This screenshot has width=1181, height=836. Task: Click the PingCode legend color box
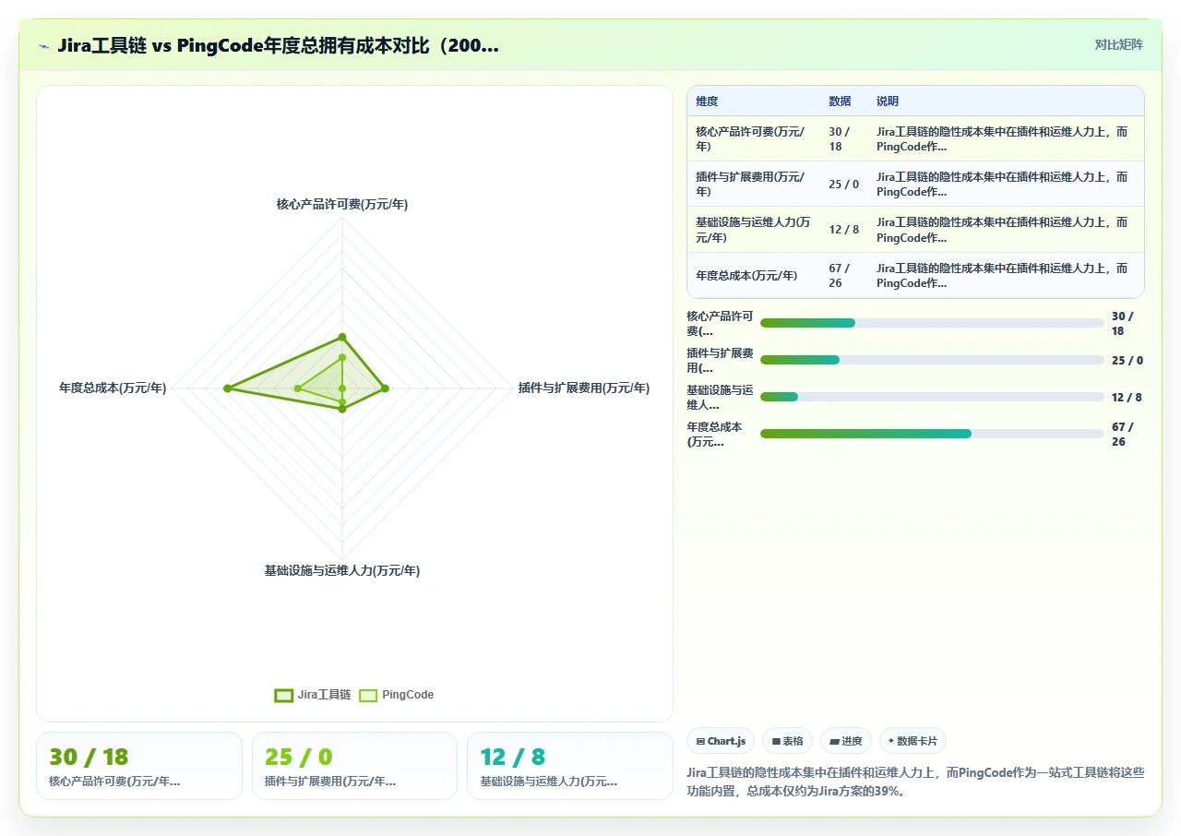pos(368,695)
